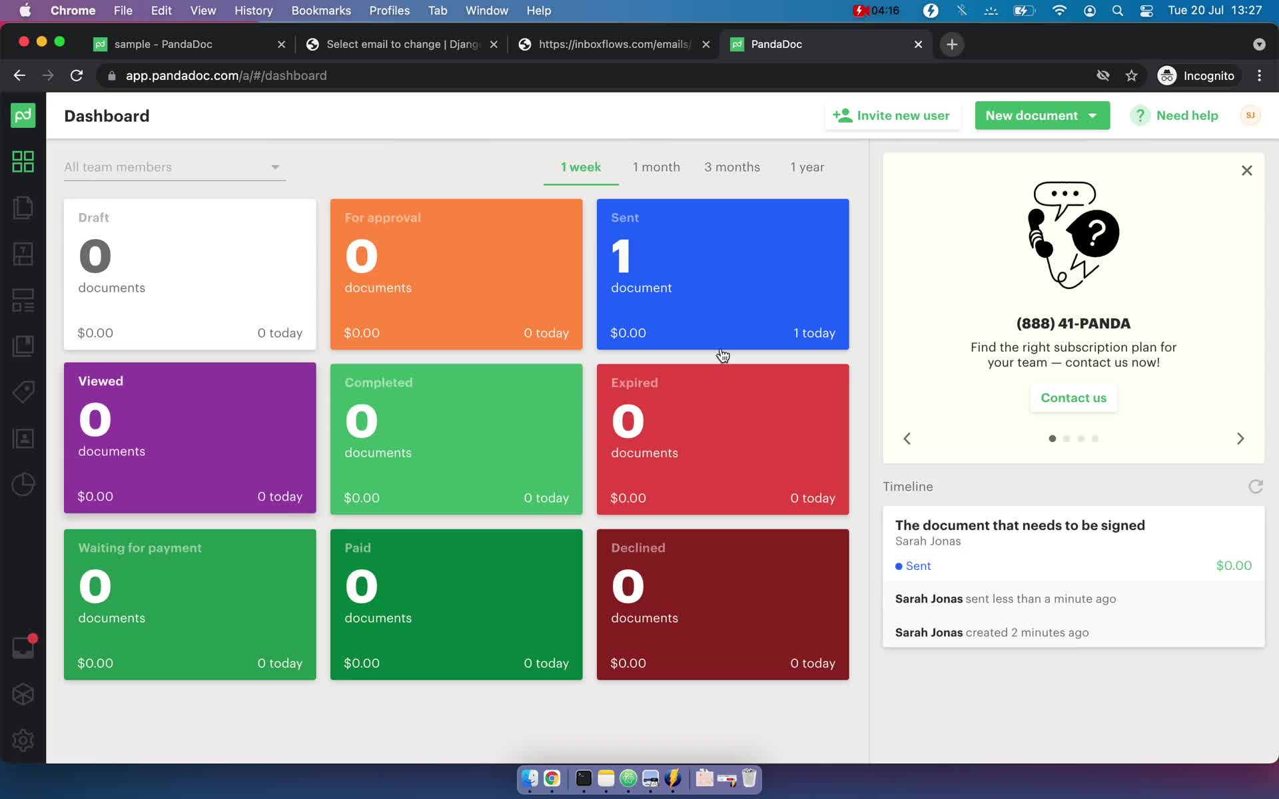The height and width of the screenshot is (799, 1279).
Task: Open the Catalog panel icon
Action: (23, 392)
